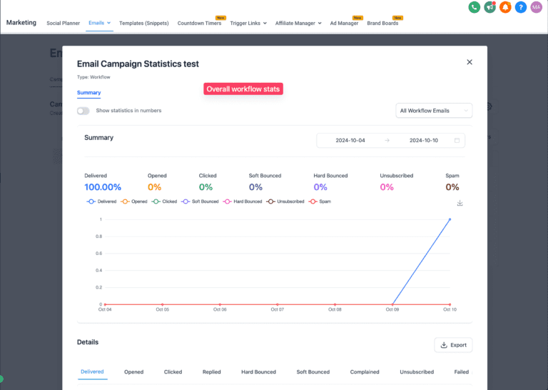
Task: Open Brand Boards tab
Action: [382, 23]
